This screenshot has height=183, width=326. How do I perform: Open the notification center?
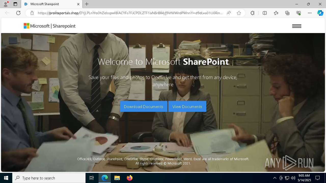[318, 178]
